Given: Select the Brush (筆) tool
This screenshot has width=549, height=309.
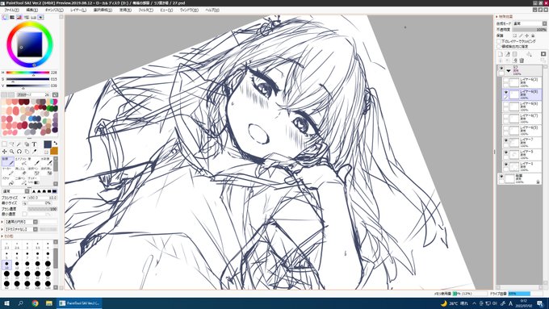Looking at the screenshot, I should (x=33, y=161).
